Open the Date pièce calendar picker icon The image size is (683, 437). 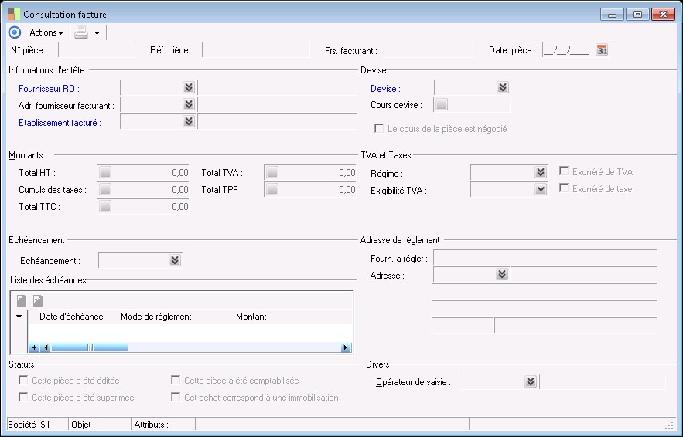coord(602,50)
